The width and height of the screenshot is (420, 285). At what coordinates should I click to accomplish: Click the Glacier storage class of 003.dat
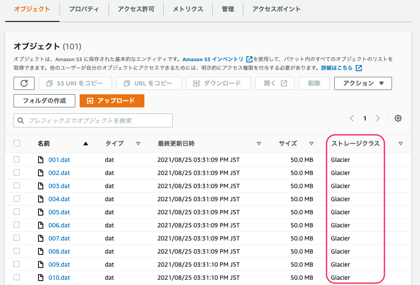point(340,186)
